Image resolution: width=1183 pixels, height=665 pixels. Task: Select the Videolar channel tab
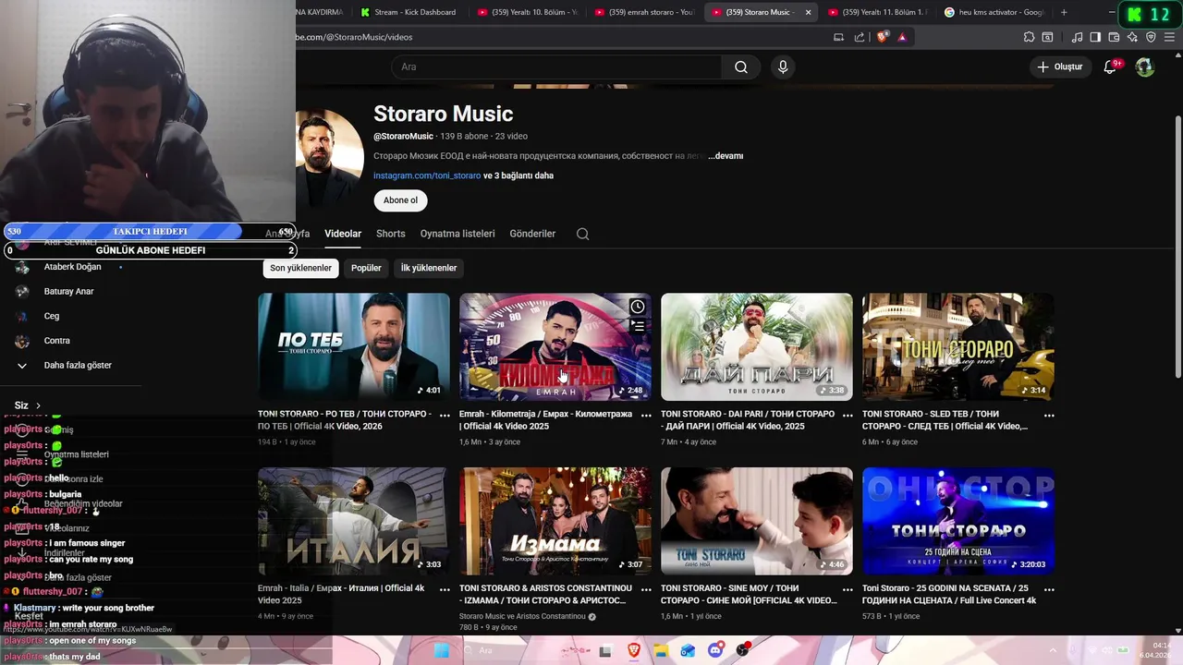pyautogui.click(x=343, y=234)
